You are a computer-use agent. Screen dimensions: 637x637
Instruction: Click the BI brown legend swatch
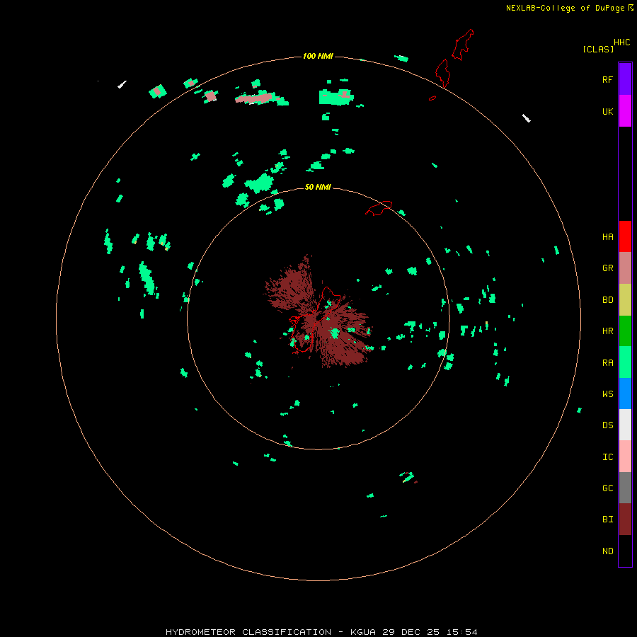click(625, 520)
